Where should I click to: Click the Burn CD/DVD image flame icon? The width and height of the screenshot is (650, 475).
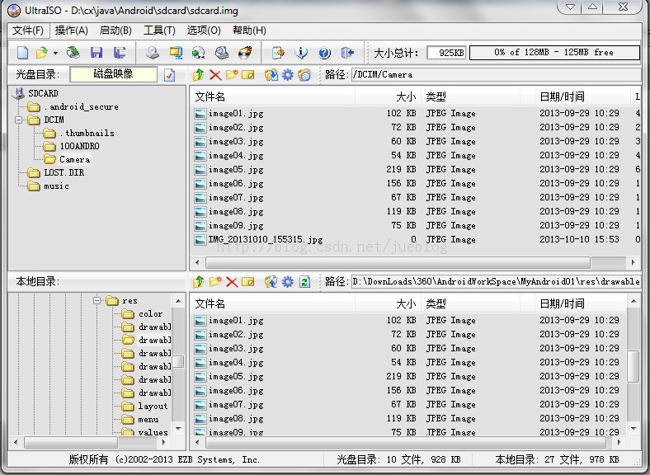coord(245,53)
